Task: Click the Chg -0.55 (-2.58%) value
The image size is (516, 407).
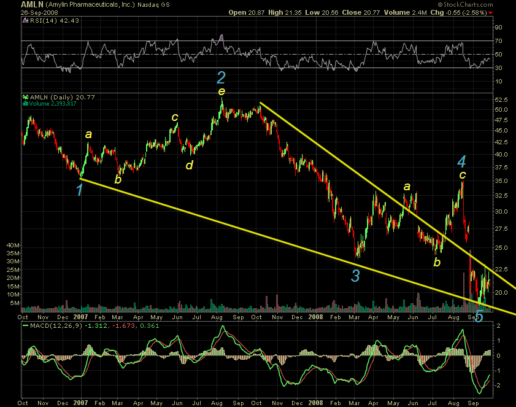Action: (458, 12)
